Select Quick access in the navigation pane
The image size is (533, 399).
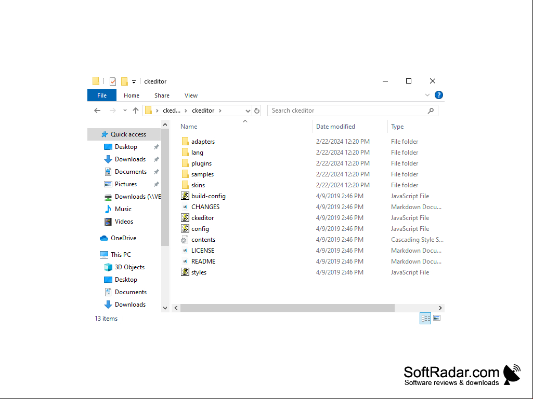[124, 134]
